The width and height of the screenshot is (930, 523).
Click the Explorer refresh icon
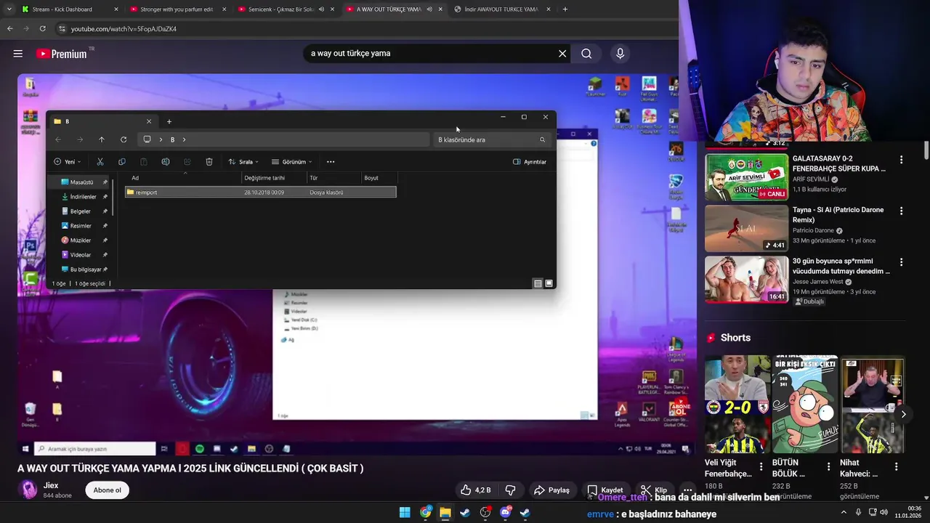[124, 139]
